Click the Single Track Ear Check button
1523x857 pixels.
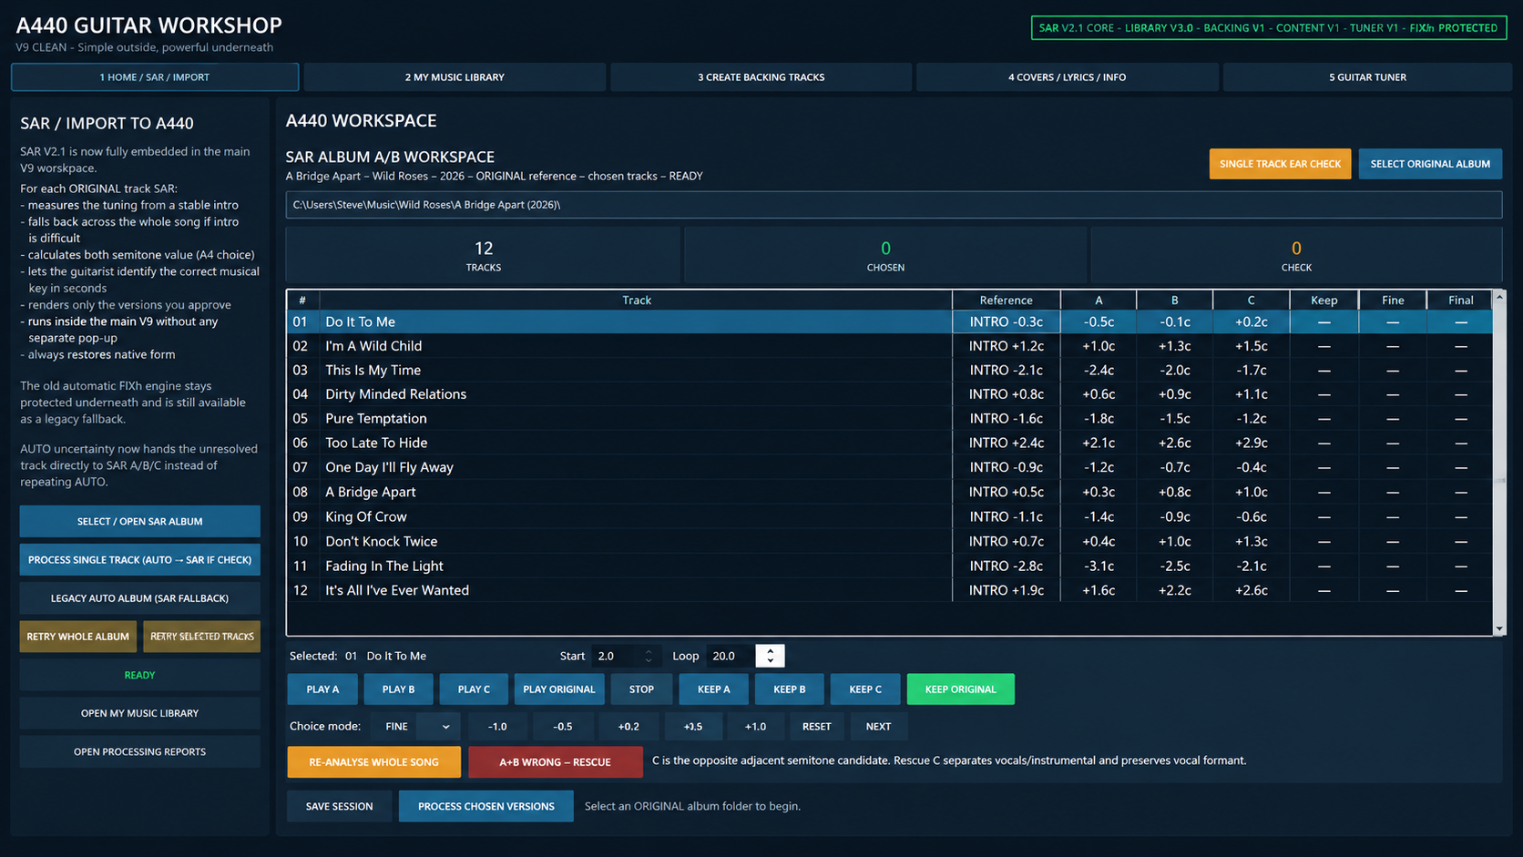(x=1280, y=164)
